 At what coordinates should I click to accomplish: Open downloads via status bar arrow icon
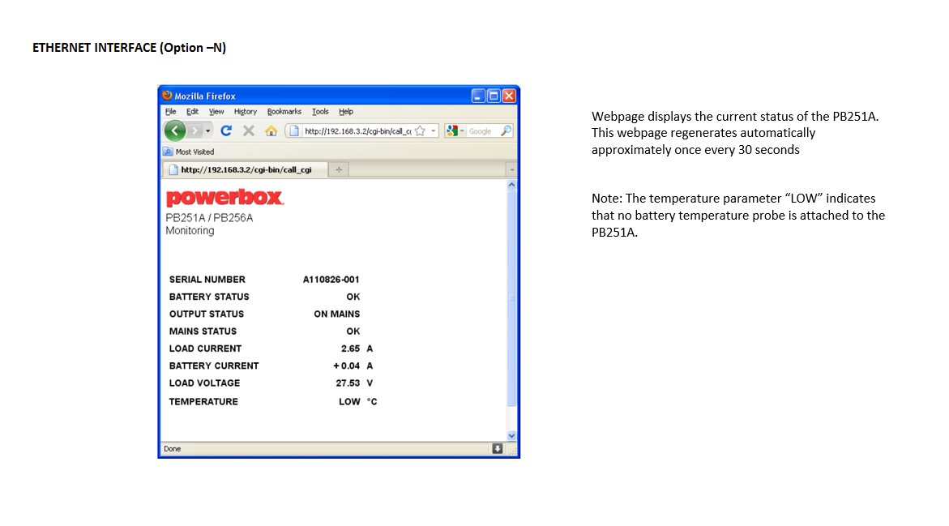click(x=498, y=449)
